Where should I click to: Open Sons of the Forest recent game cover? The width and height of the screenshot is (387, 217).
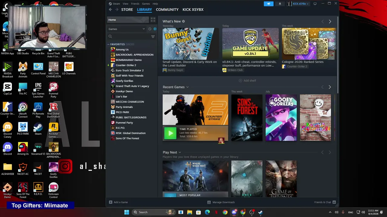pyautogui.click(x=247, y=118)
